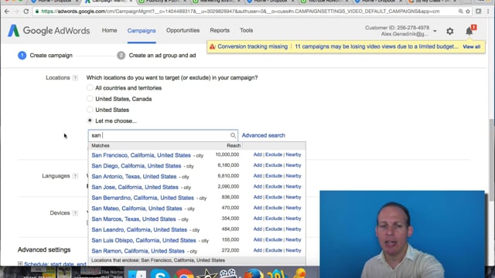495x278 pixels.
Task: Exclude San Diego from targeting
Action: [274, 165]
